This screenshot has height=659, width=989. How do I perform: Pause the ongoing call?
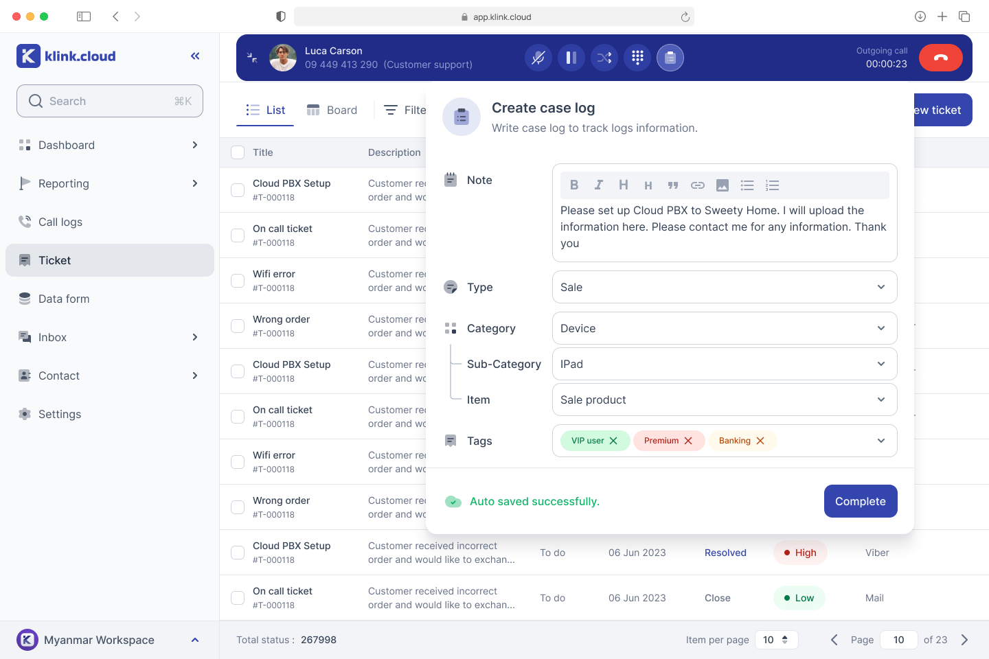click(571, 58)
